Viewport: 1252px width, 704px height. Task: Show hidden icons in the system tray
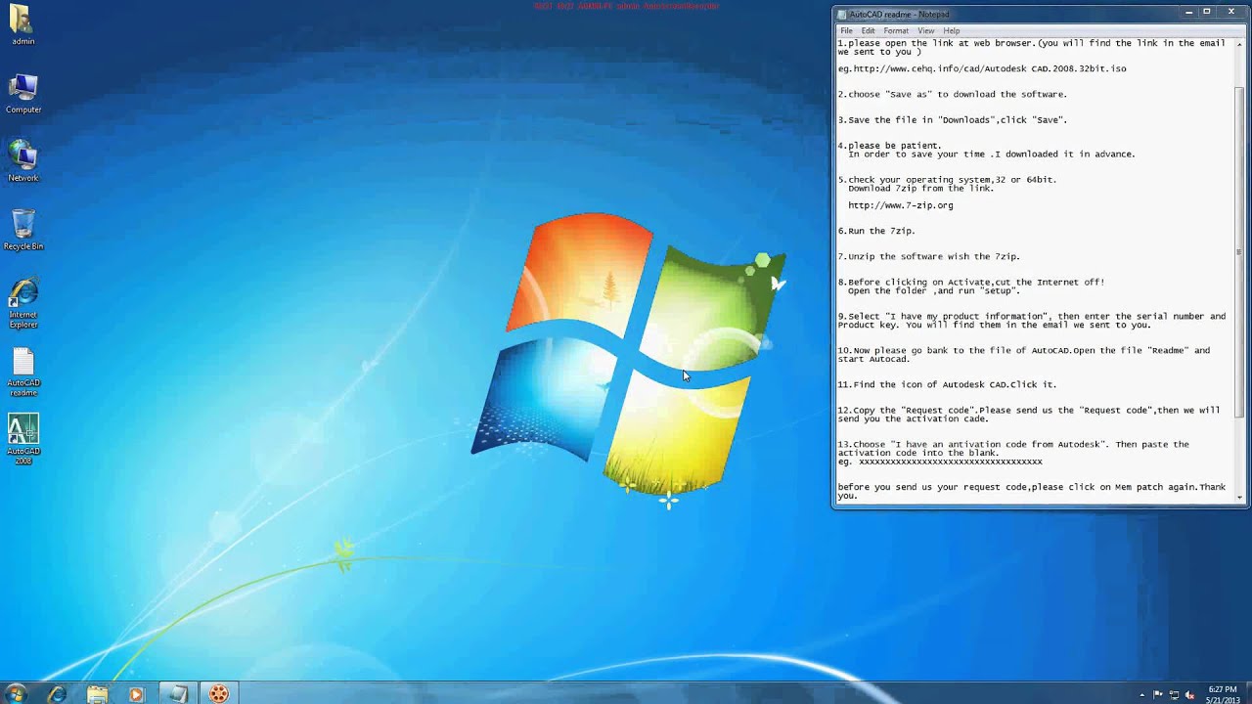(x=1141, y=695)
